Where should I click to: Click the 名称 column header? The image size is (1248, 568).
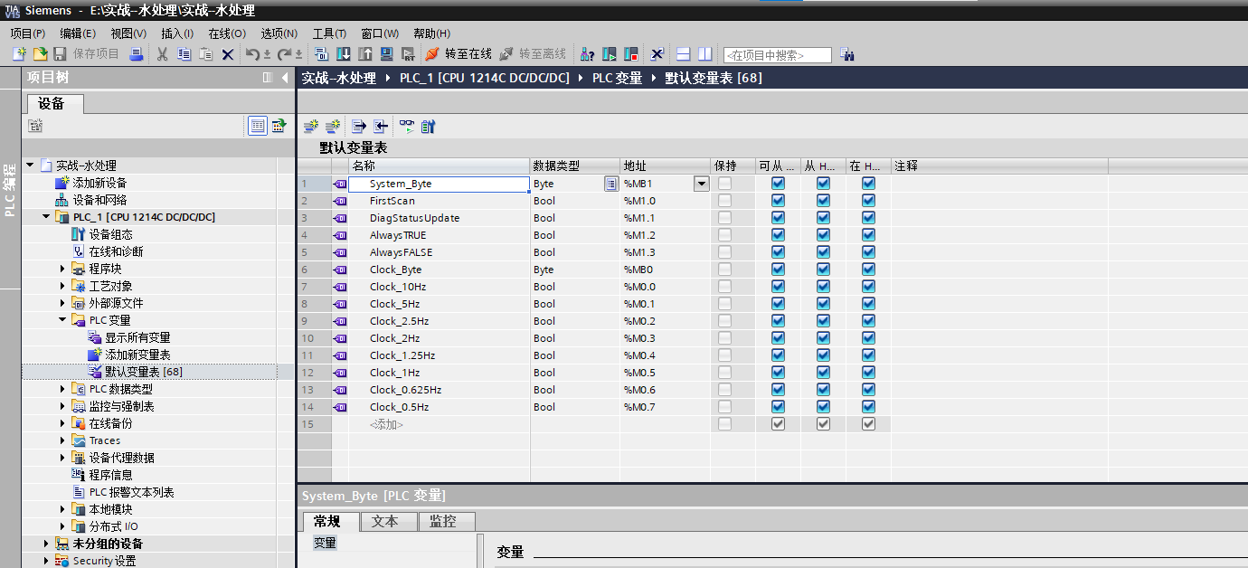click(x=440, y=166)
